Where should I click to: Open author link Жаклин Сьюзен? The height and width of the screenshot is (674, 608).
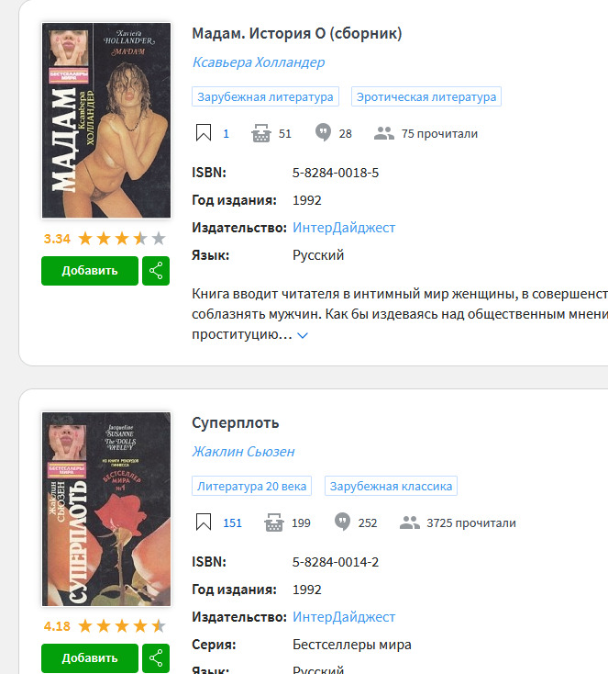(x=243, y=452)
